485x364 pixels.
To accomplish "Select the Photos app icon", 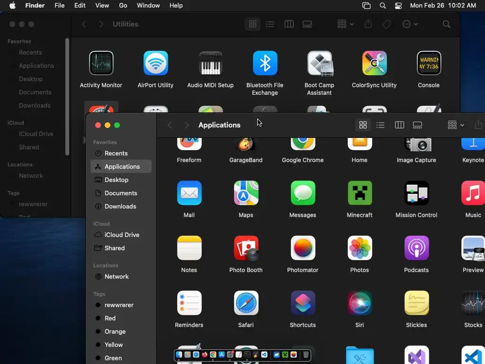I will (x=360, y=248).
